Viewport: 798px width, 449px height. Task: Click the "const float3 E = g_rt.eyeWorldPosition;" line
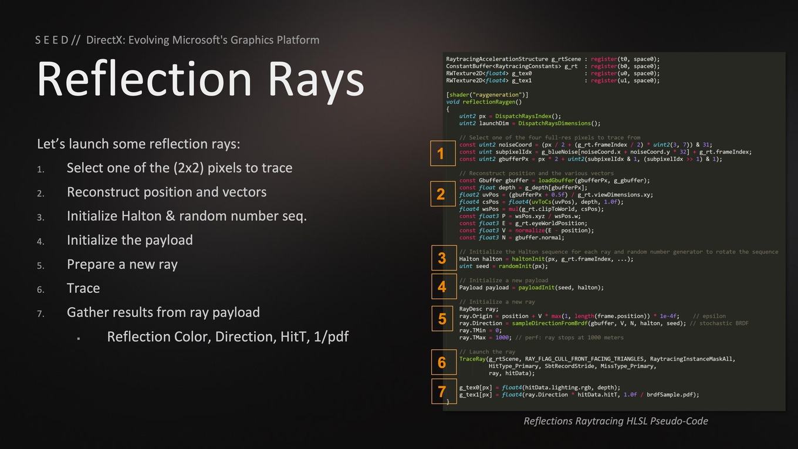coord(522,223)
